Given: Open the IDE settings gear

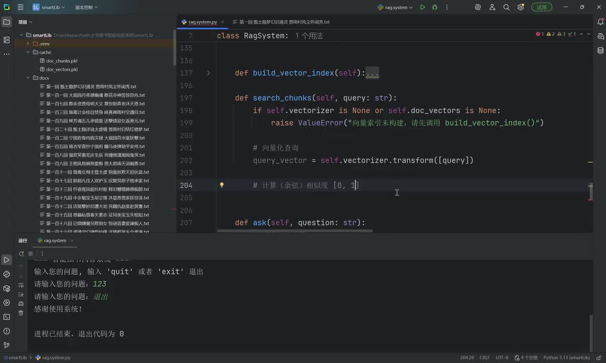Looking at the screenshot, I should [x=520, y=7].
